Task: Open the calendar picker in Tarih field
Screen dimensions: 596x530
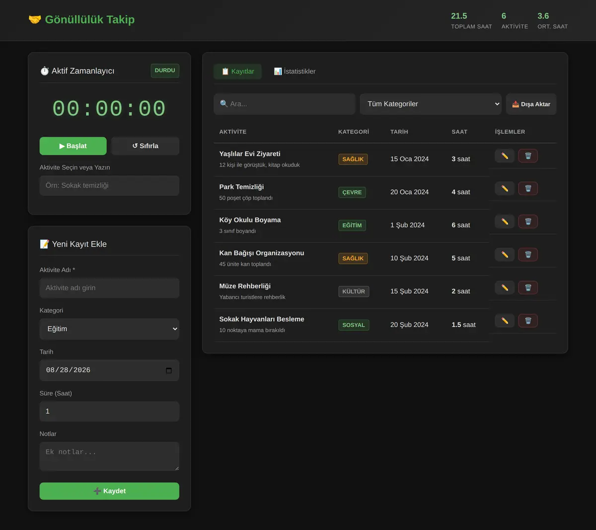Action: 169,371
